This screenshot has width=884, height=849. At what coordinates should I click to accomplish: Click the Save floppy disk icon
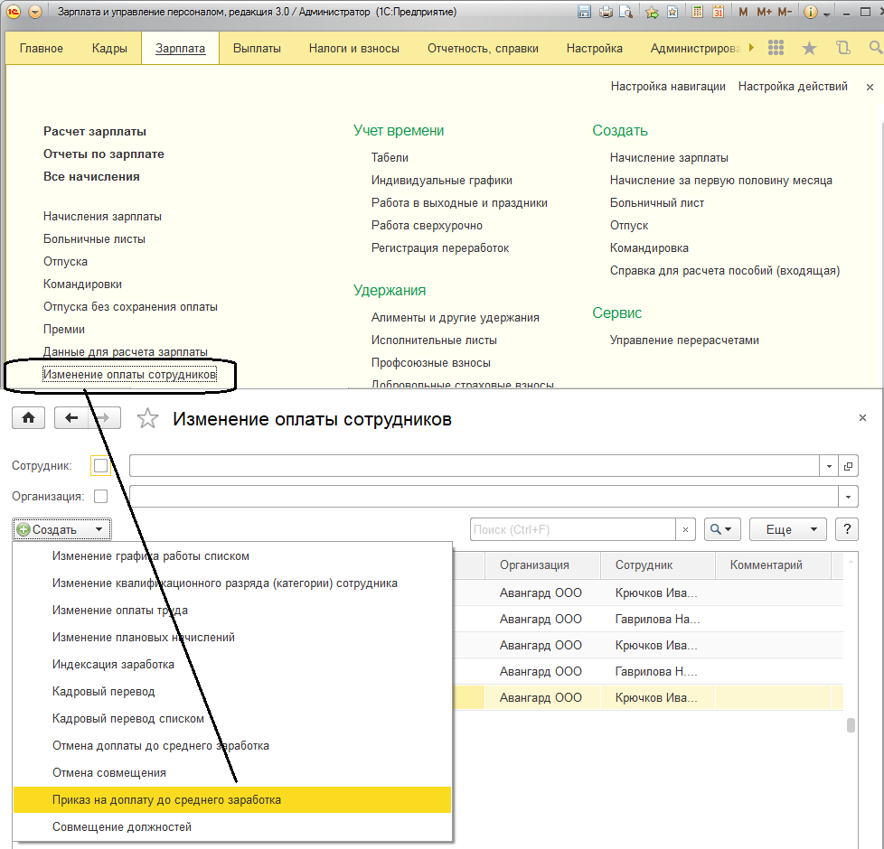click(584, 13)
